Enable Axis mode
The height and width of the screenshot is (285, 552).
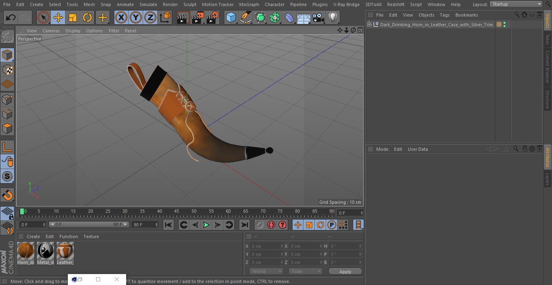coord(7,147)
